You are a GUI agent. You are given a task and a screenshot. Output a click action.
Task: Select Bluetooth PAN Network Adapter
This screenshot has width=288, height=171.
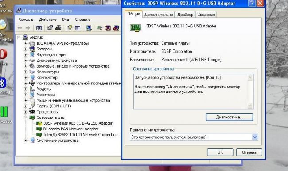(x=71, y=129)
